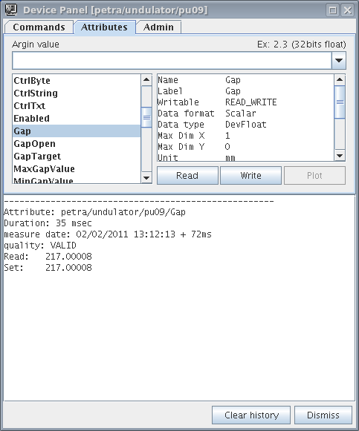
Task: Click property panel scroll up arrow
Action: point(340,79)
